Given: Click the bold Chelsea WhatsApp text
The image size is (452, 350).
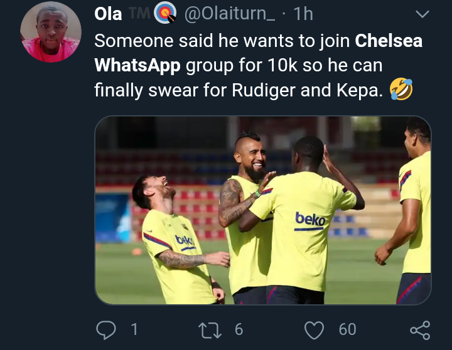Looking at the screenshot, I should click(x=389, y=42).
